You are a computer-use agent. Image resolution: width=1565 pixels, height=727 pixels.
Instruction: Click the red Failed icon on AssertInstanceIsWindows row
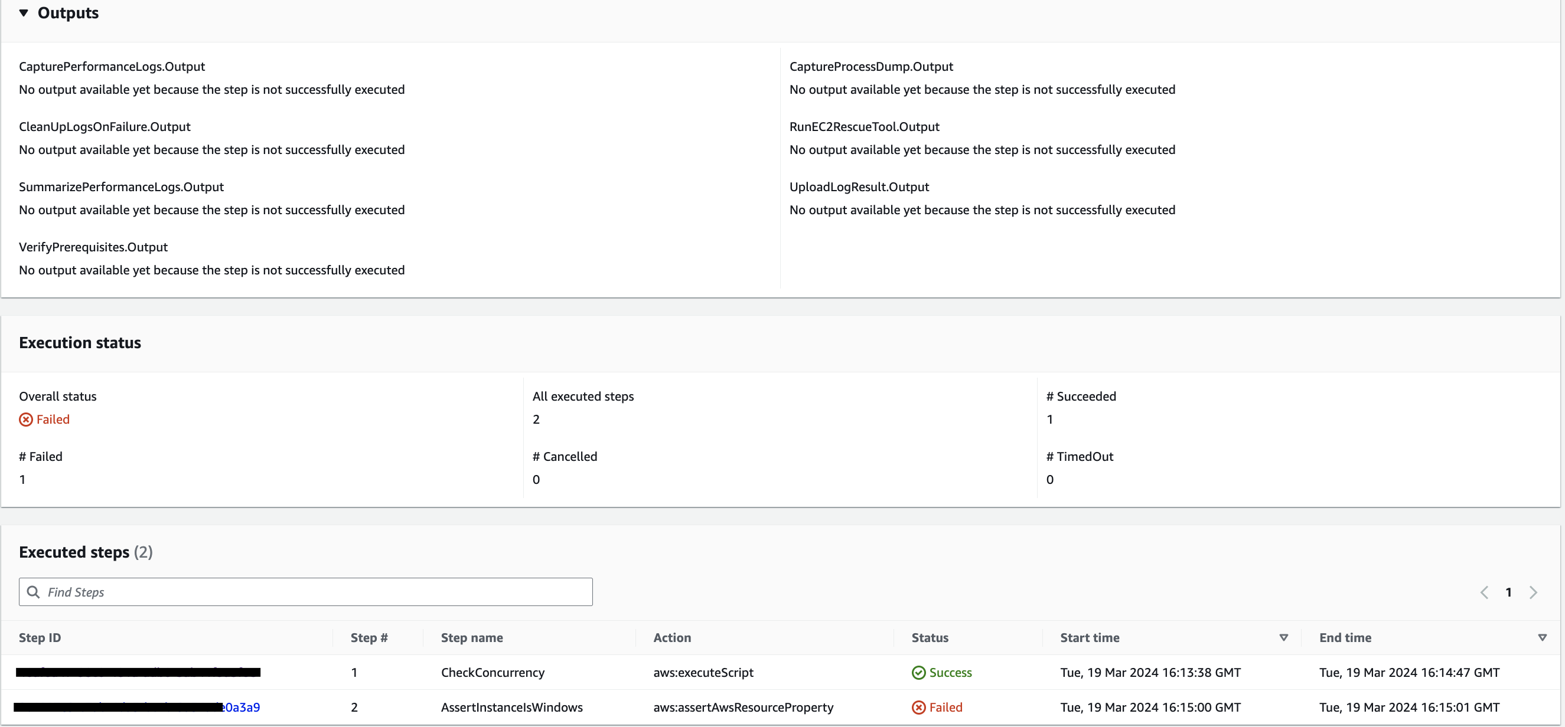tap(918, 707)
